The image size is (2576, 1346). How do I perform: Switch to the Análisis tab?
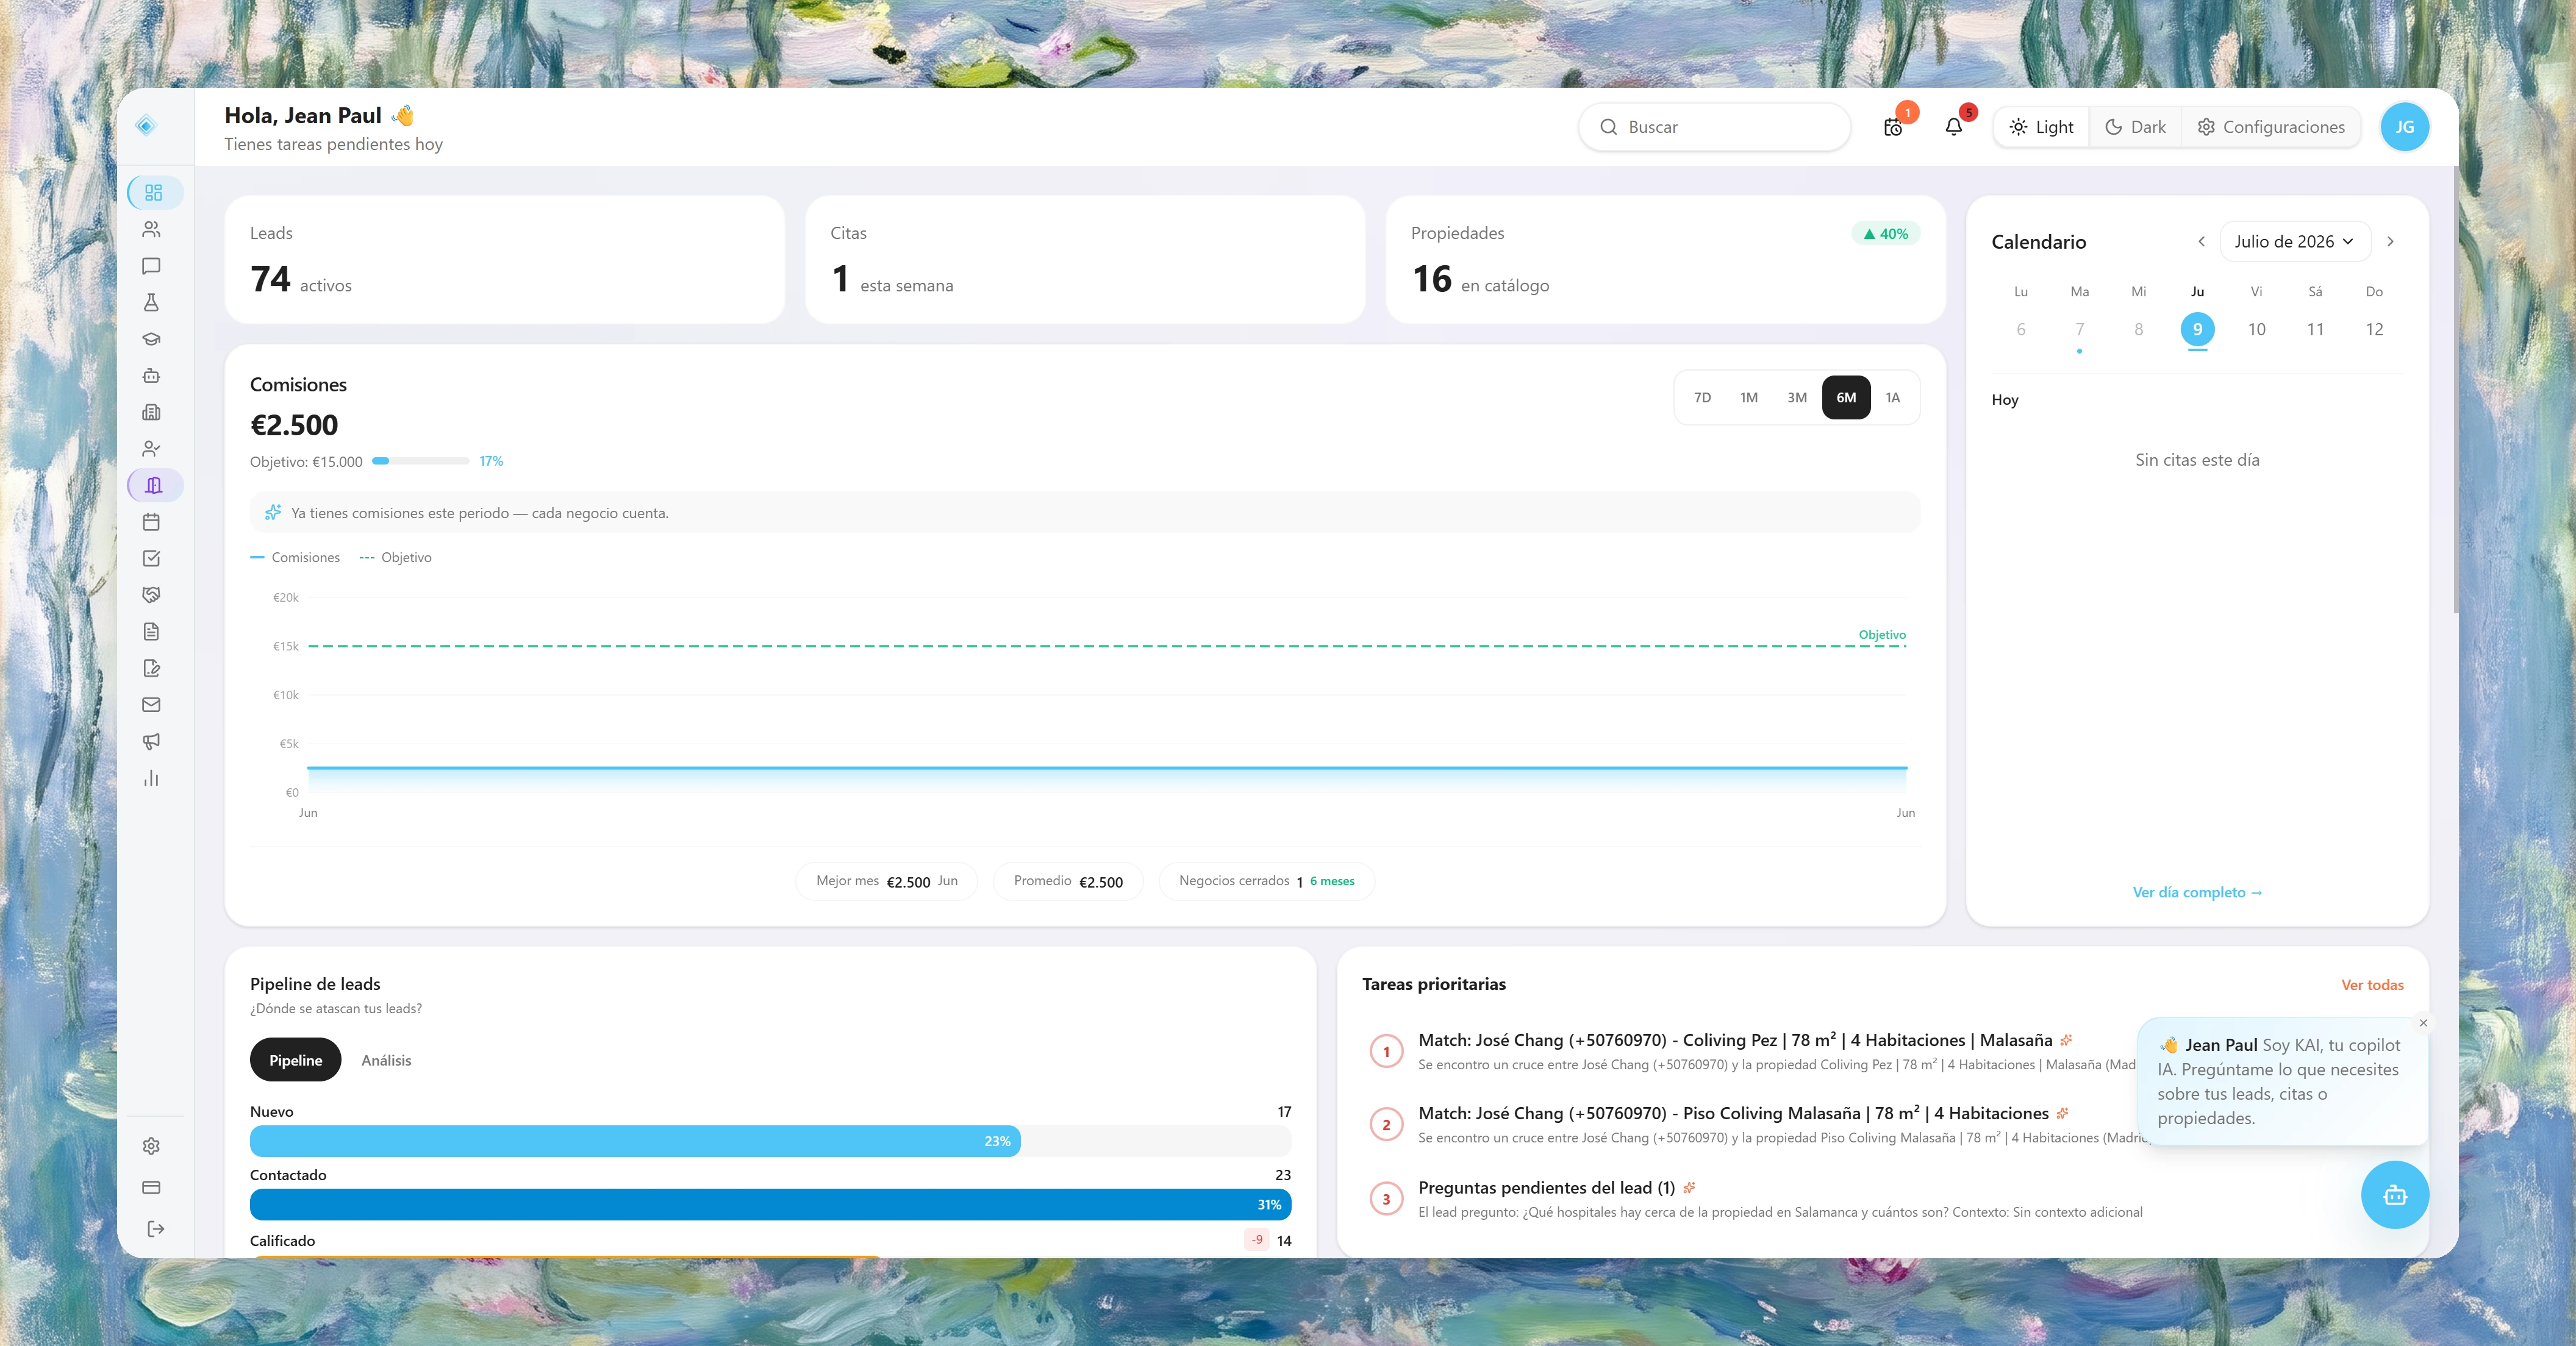tap(386, 1060)
